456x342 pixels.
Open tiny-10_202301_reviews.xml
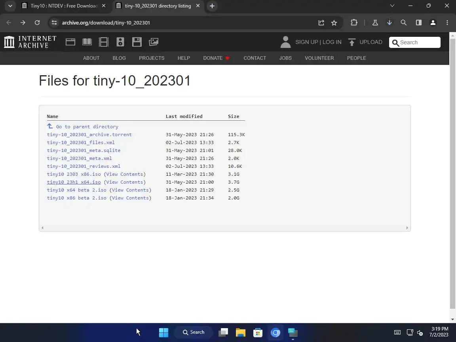[84, 166]
